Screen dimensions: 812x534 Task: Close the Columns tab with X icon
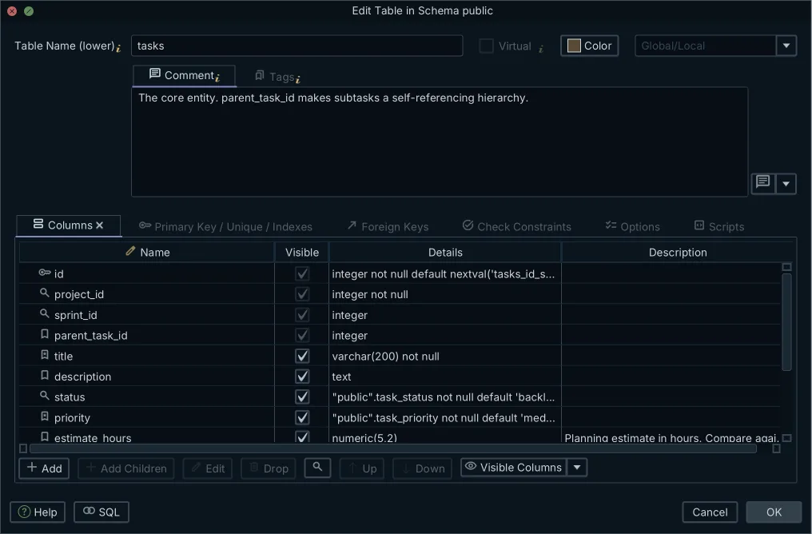click(99, 225)
